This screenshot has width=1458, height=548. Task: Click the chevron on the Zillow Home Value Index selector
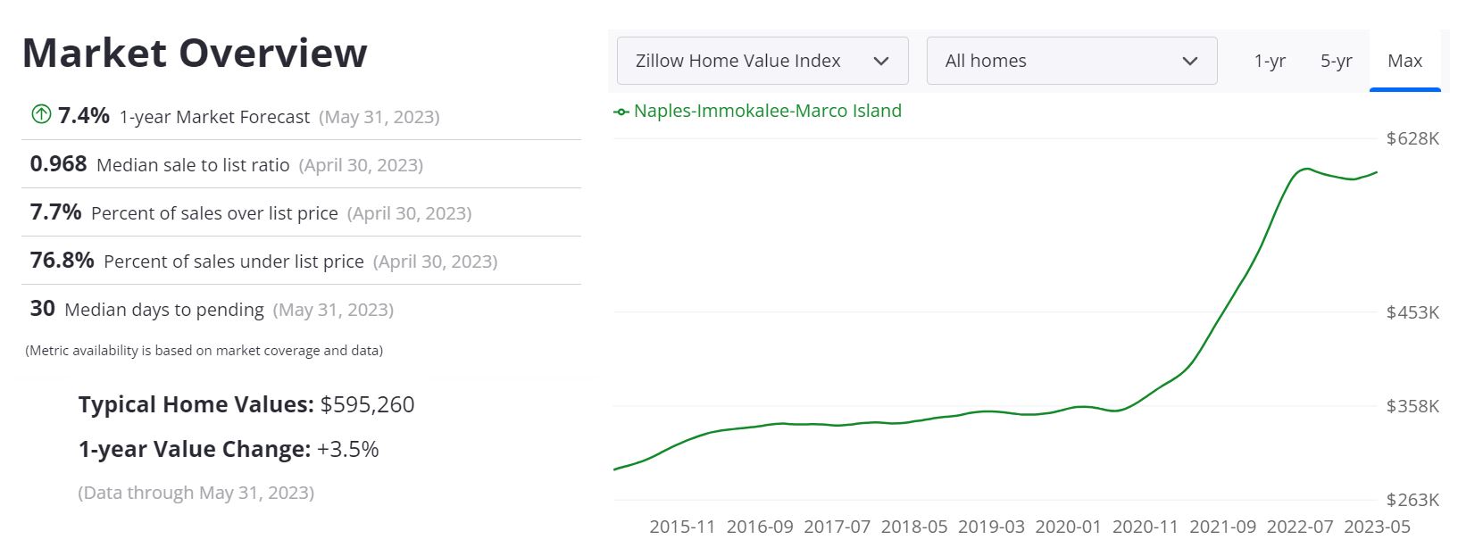click(x=882, y=61)
